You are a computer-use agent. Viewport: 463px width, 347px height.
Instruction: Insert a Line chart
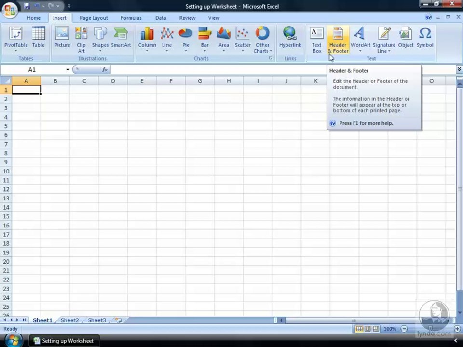[167, 39]
